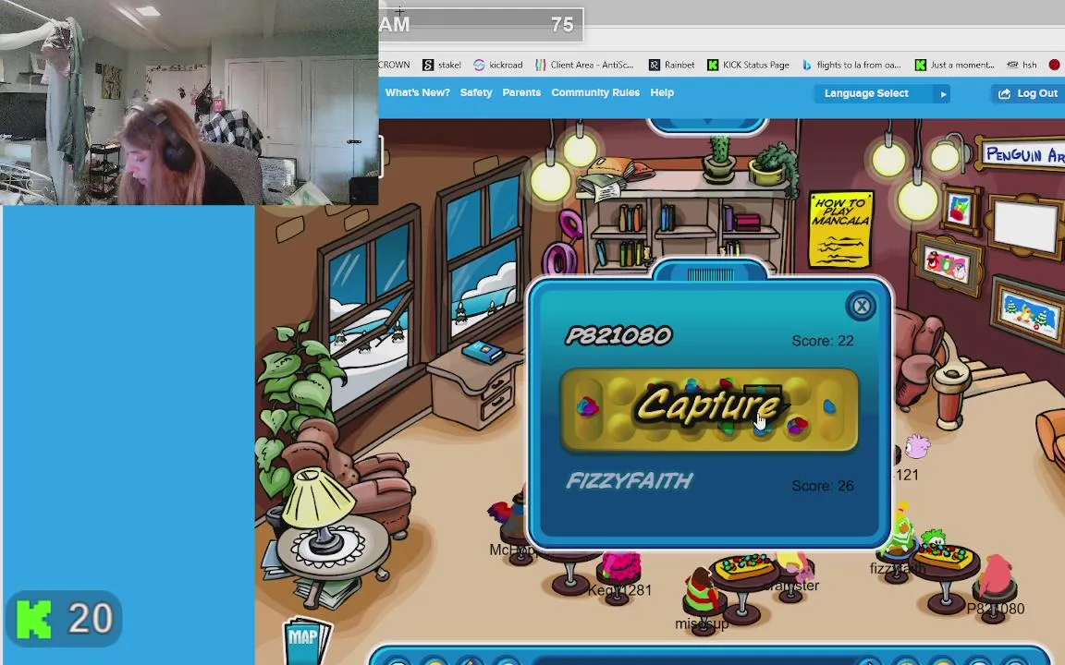Click the Score: 26 text
The height and width of the screenshot is (665, 1065).
pos(823,486)
